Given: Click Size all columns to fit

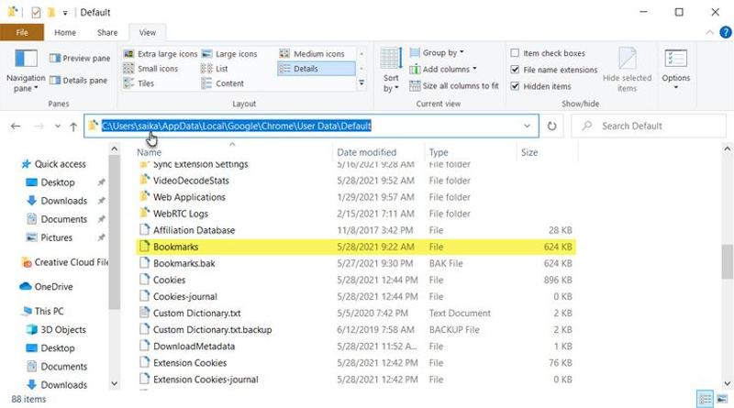Looking at the screenshot, I should pyautogui.click(x=454, y=86).
